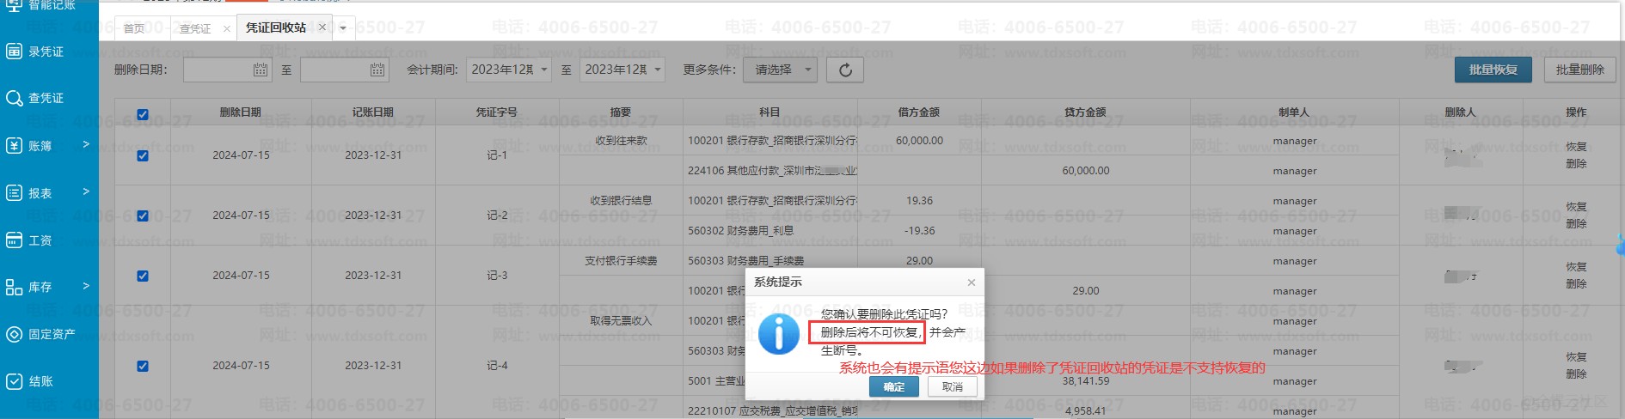Select 库存 icon in the sidebar
This screenshot has width=1625, height=419.
[14, 287]
